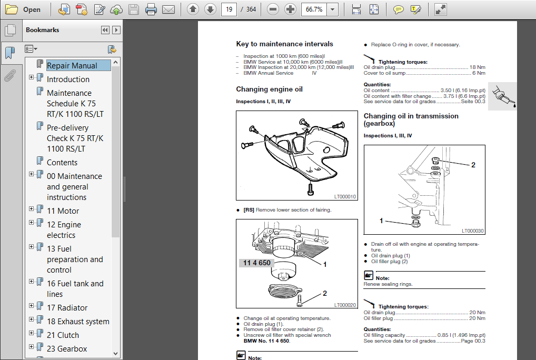Screen dimensions: 536x360
Task: Zoom in with the plus button
Action: (x=290, y=9)
